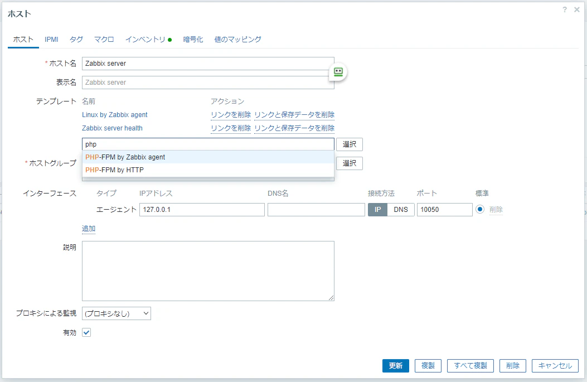Open the Linux by Zabbix agent template link
The image size is (587, 382).
114,115
